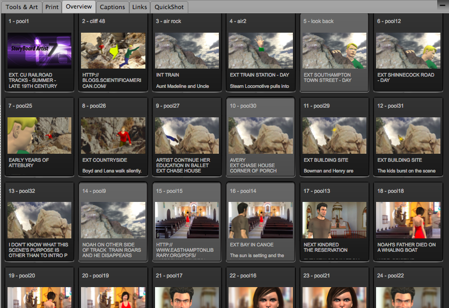Screen dimensions: 449x308
Task: Select the 22 - pool16 thumbnail
Action: (x=261, y=297)
